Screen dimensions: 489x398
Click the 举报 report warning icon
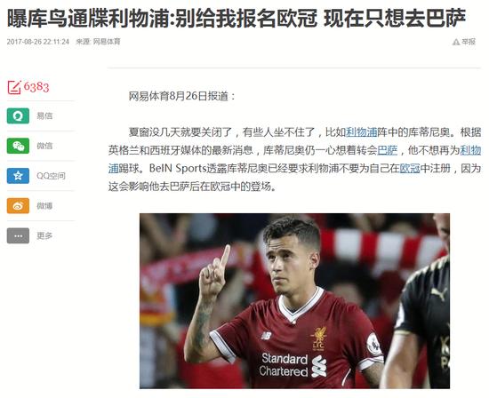(456, 42)
